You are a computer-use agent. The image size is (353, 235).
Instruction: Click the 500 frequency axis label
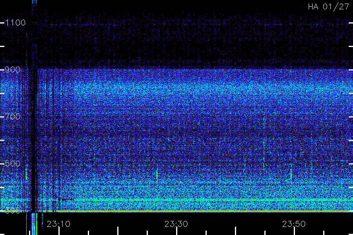click(x=13, y=164)
